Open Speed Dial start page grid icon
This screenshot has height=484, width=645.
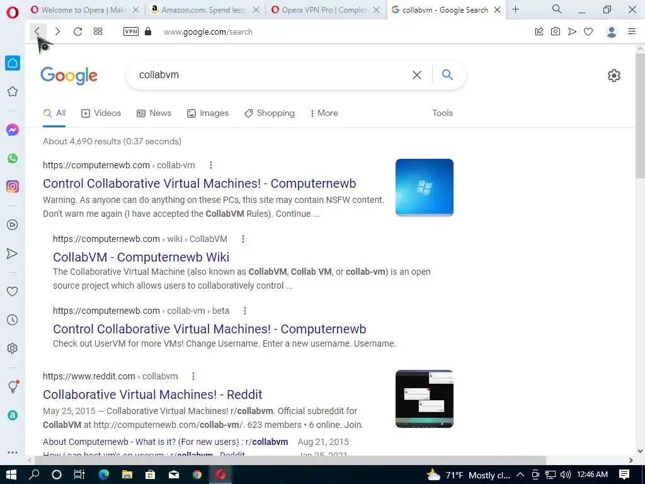click(x=98, y=32)
